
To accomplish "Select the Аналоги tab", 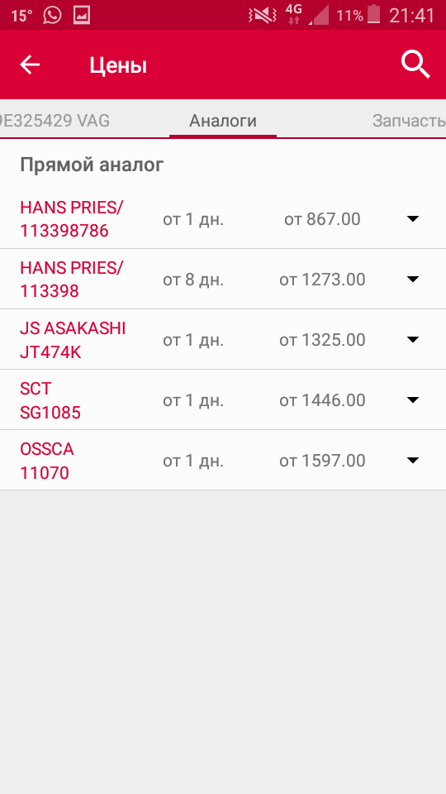I will pos(223,121).
